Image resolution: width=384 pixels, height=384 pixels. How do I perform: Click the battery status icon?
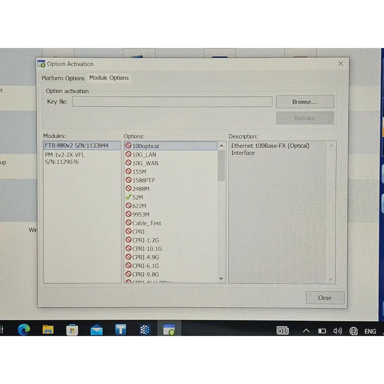(322, 331)
